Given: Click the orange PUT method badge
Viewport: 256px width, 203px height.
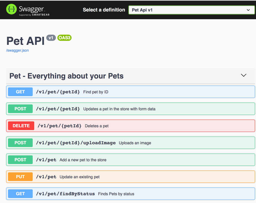Looking at the screenshot, I should tap(20, 177).
